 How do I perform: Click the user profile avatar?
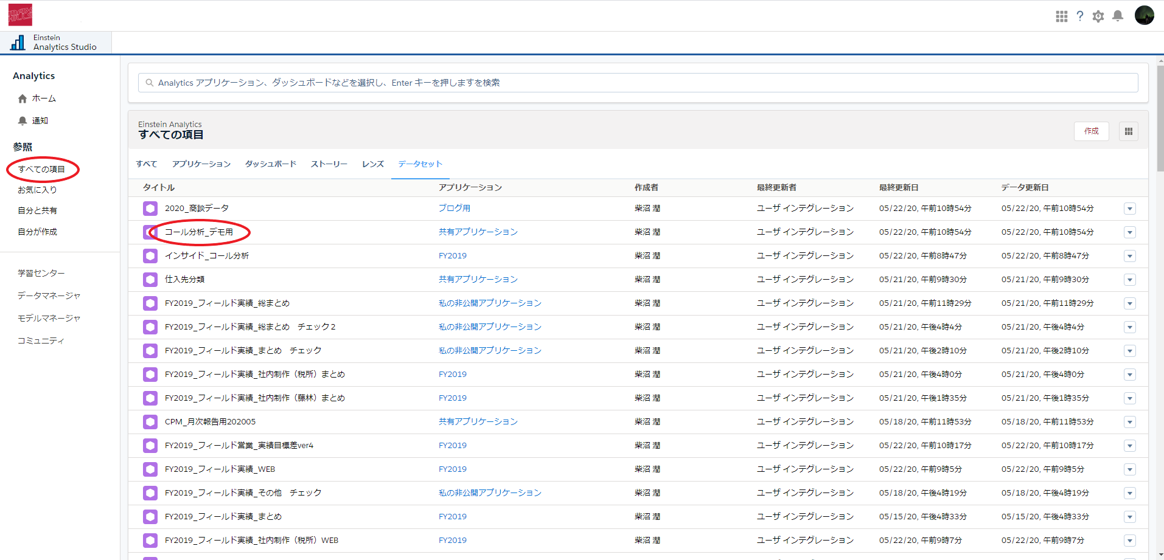[x=1144, y=15]
